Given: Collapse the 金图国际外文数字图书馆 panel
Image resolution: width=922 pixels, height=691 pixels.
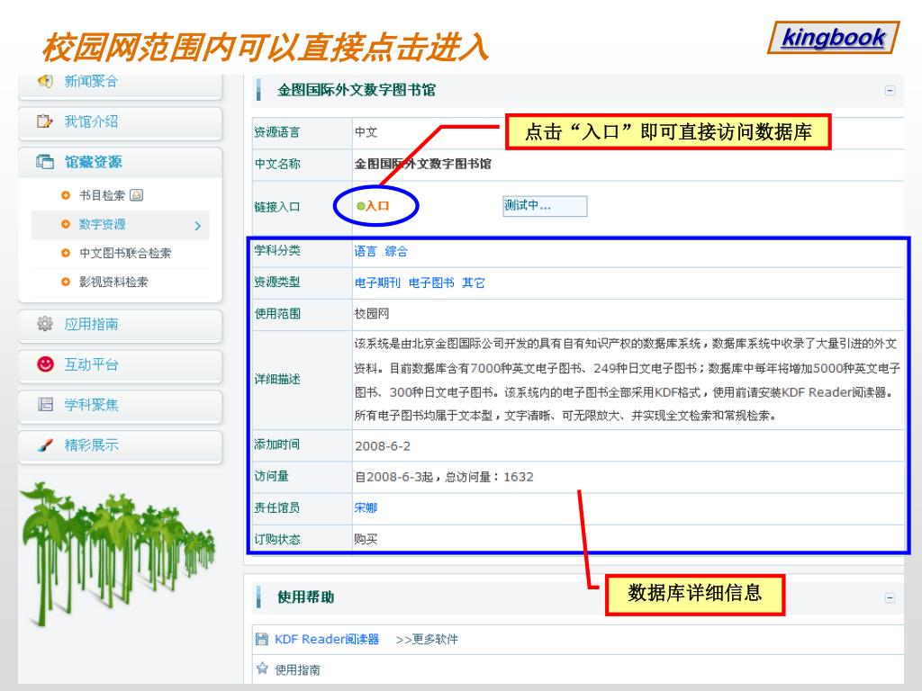Looking at the screenshot, I should tap(890, 91).
